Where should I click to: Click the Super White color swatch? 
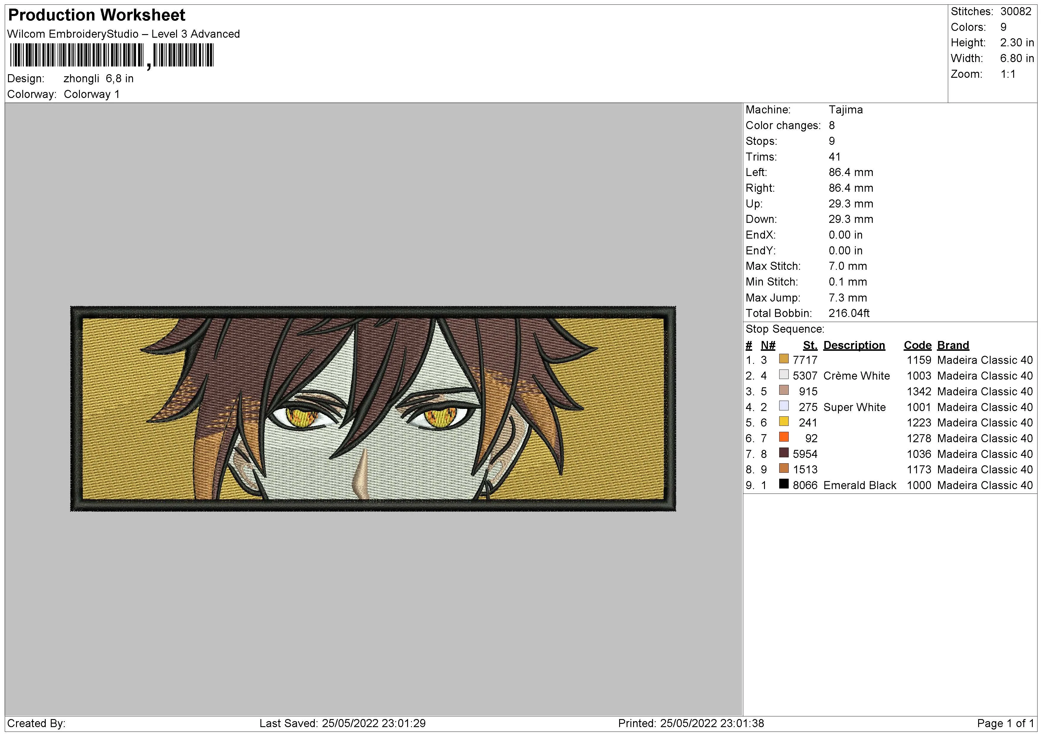tap(784, 406)
